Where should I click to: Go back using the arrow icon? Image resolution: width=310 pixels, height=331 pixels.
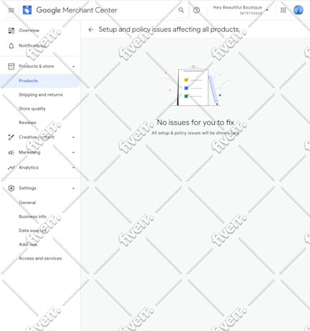91,30
